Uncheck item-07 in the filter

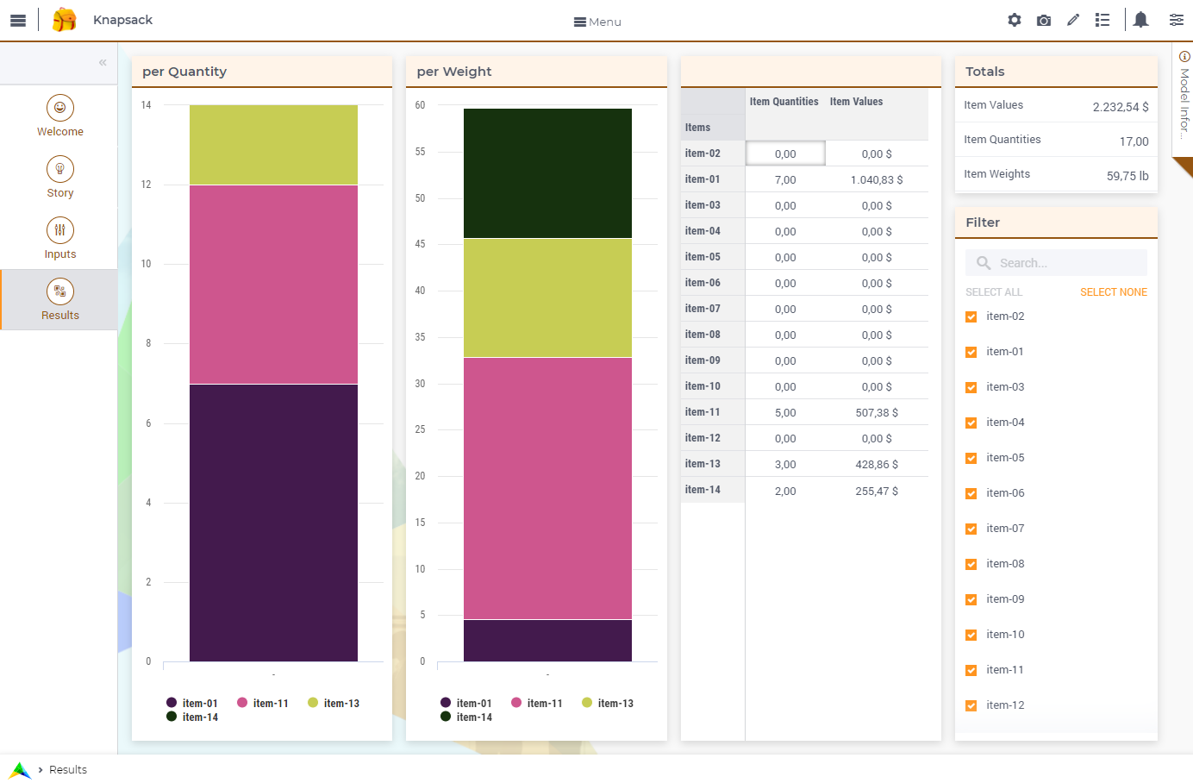pos(971,529)
